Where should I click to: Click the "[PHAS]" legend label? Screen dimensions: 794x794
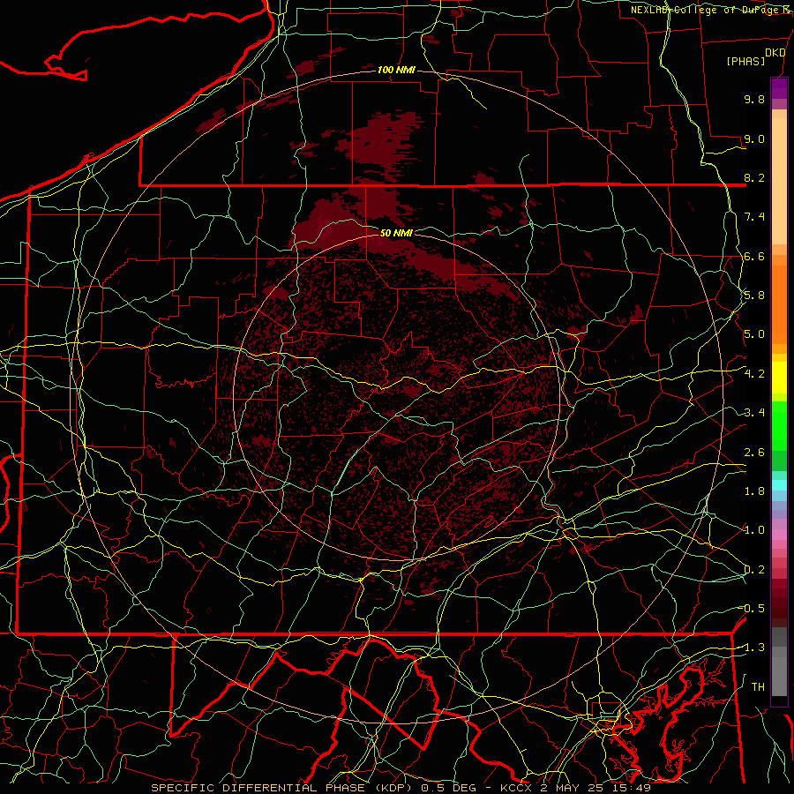click(745, 61)
